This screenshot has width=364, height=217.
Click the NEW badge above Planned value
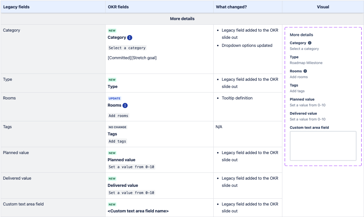pos(112,153)
